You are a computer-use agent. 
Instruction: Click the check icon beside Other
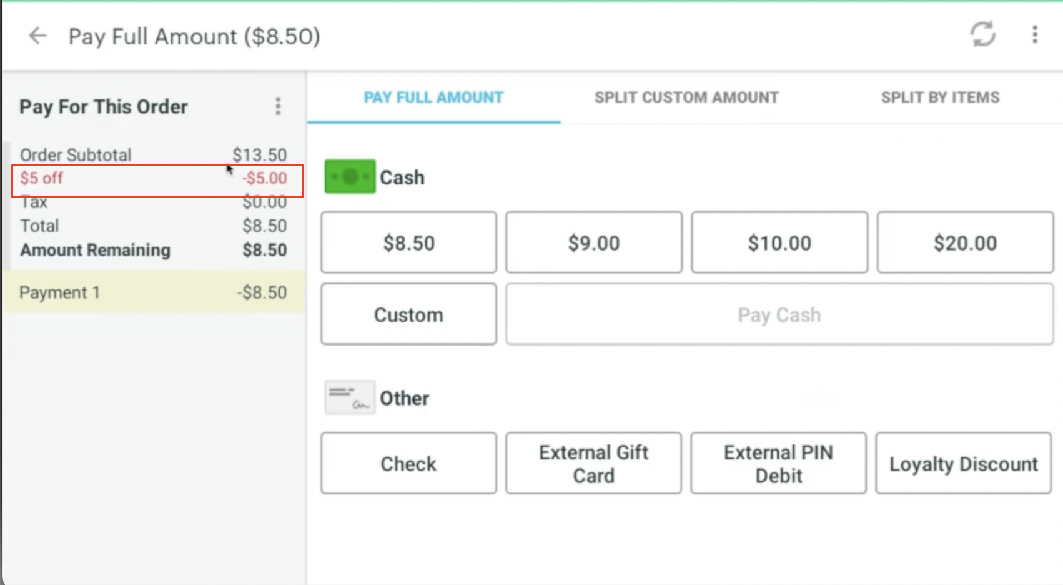(x=350, y=397)
